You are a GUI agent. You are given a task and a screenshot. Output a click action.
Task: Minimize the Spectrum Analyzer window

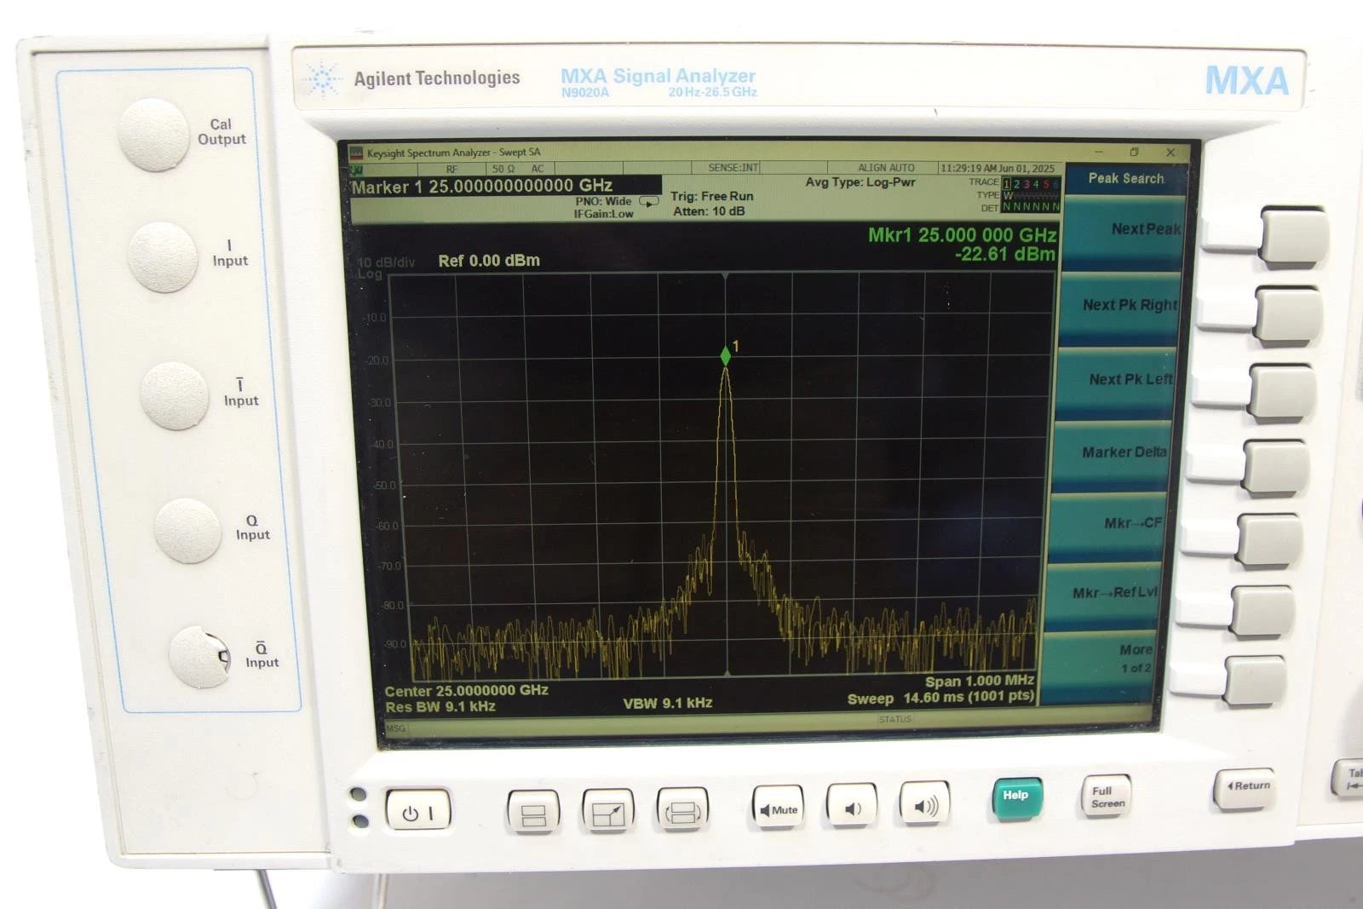click(x=1098, y=152)
